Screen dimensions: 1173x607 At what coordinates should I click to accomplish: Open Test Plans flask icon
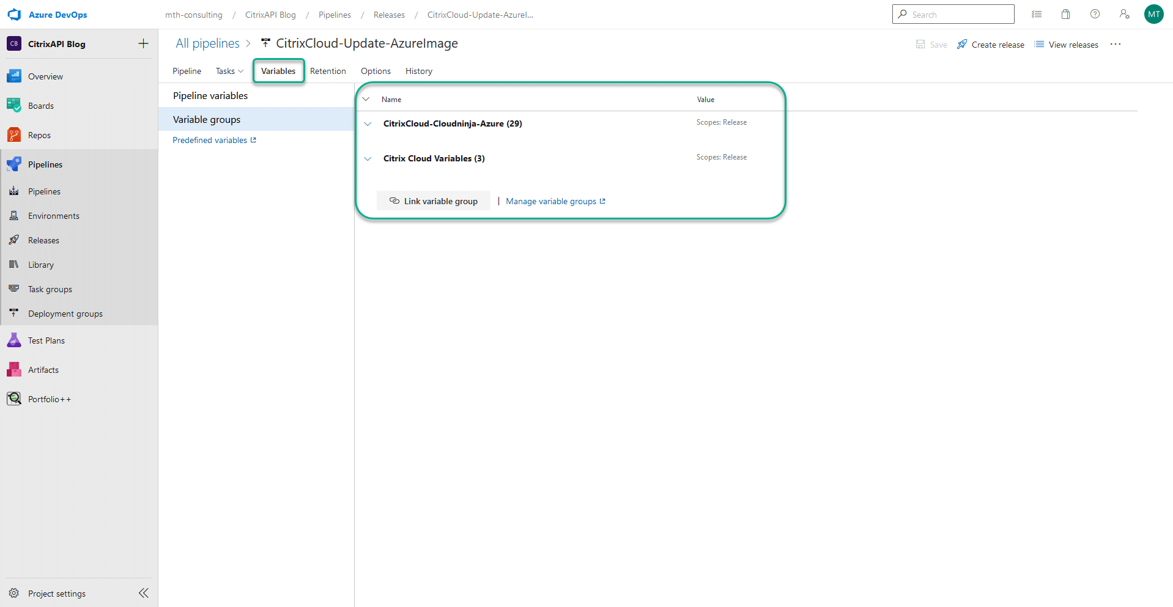point(14,340)
